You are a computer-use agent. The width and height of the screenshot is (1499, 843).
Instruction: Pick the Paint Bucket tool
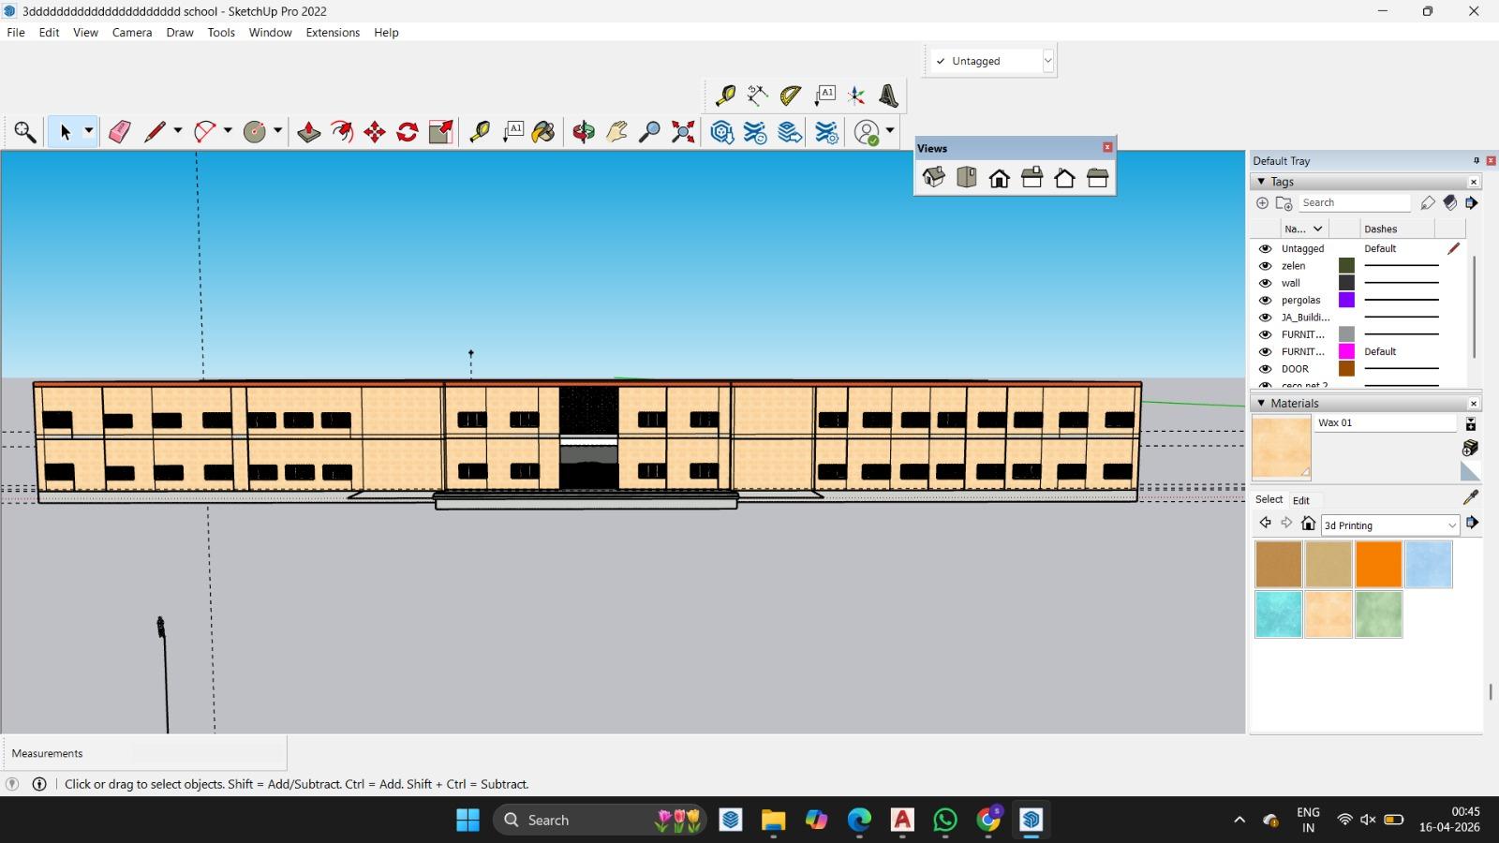click(543, 132)
